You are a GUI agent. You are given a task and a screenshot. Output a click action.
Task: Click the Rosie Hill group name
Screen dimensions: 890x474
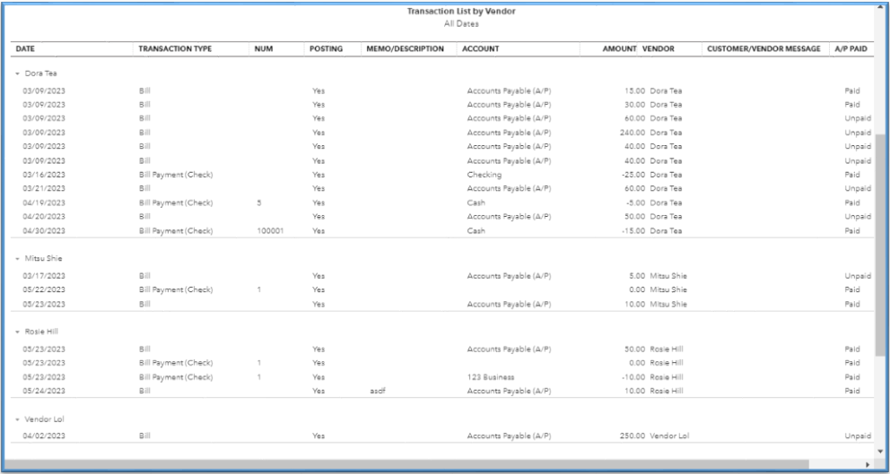click(41, 332)
